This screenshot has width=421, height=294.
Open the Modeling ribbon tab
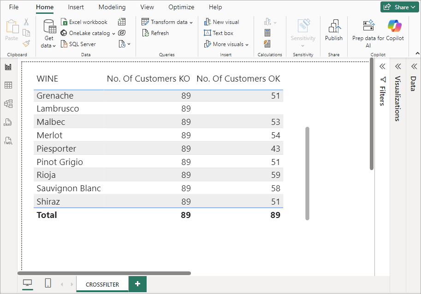(112, 7)
